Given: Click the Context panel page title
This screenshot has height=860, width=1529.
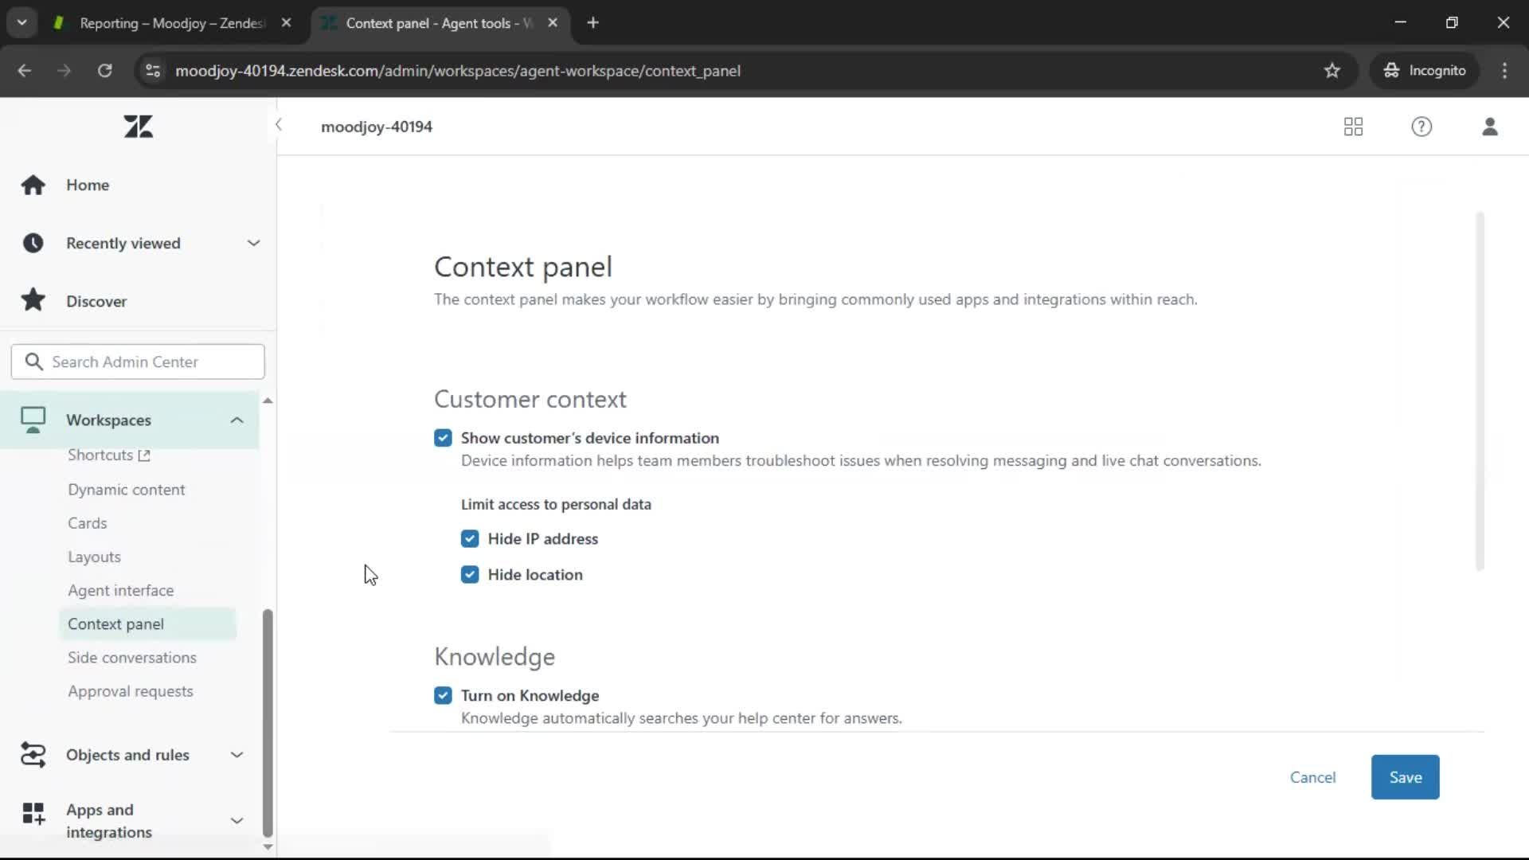Looking at the screenshot, I should tap(523, 267).
